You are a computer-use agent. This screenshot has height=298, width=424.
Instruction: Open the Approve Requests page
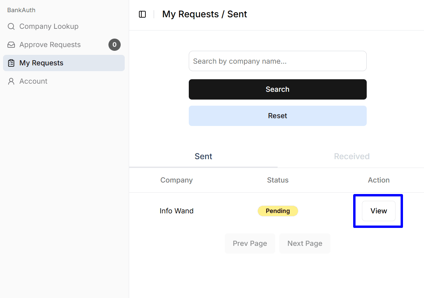64,45
